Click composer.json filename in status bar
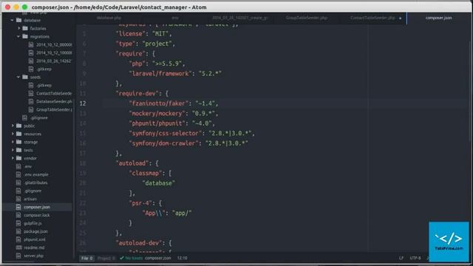This screenshot has height=266, width=473. [157, 258]
